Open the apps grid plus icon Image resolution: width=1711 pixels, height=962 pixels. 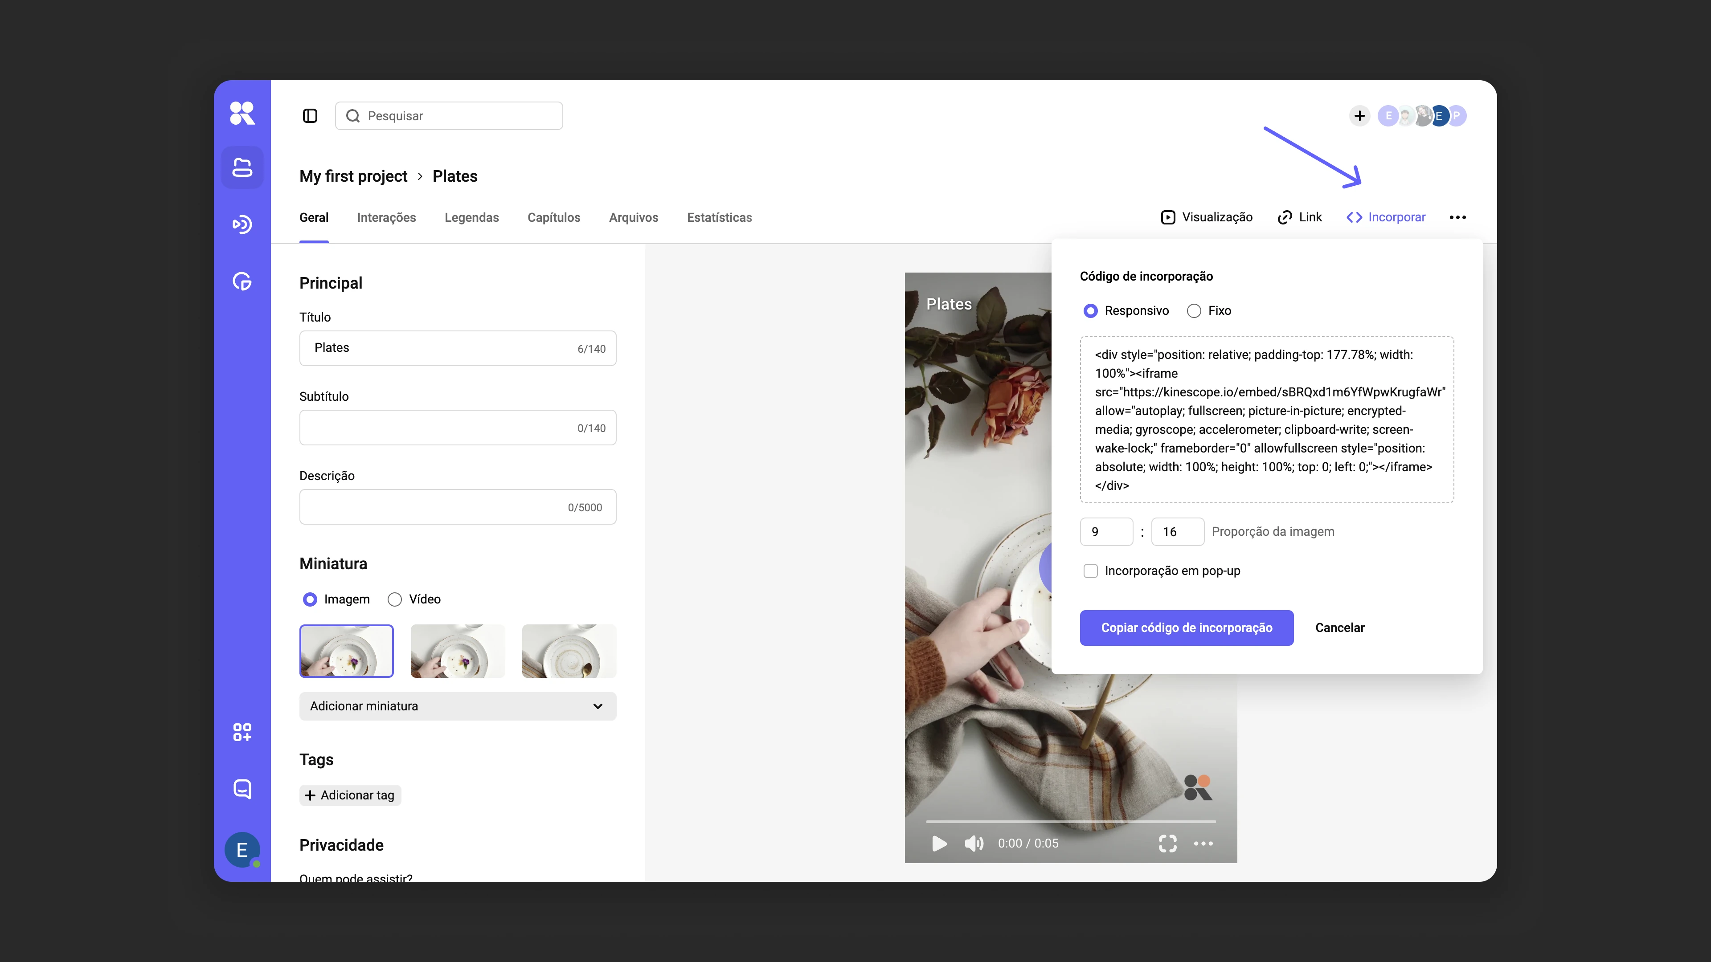coord(242,732)
